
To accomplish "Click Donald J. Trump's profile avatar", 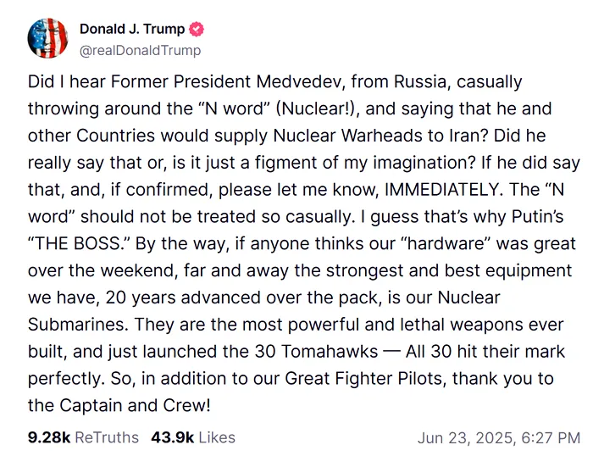I will [47, 38].
